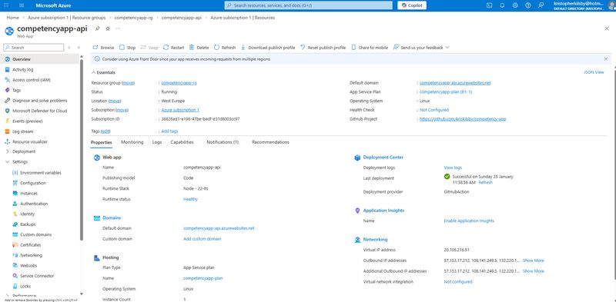Screen dimensions: 616x302
Task: Select Overview in the sidebar
Action: pyautogui.click(x=39, y=59)
